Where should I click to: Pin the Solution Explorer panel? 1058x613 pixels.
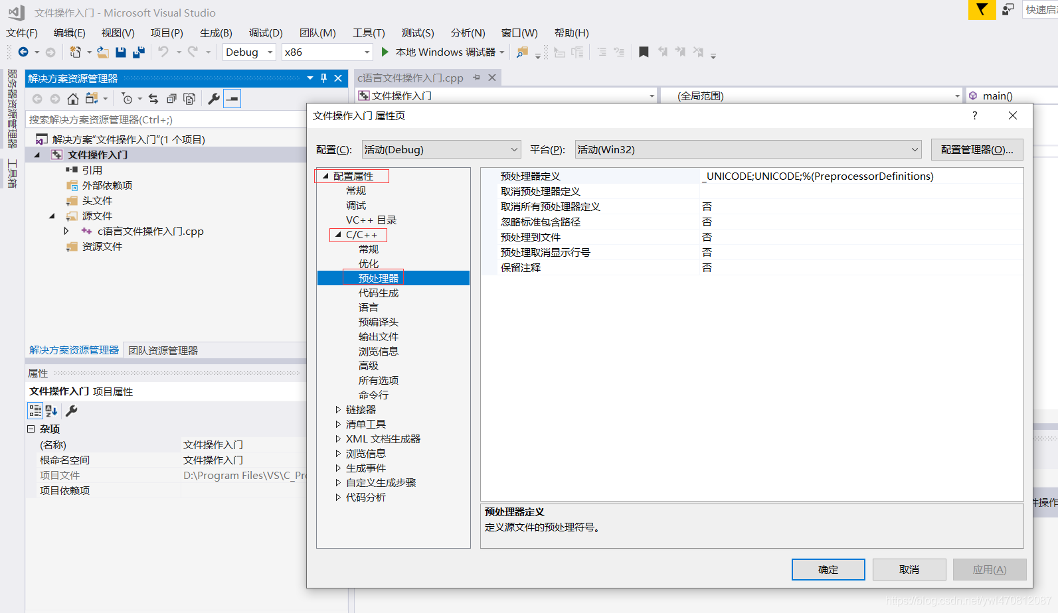click(x=324, y=78)
